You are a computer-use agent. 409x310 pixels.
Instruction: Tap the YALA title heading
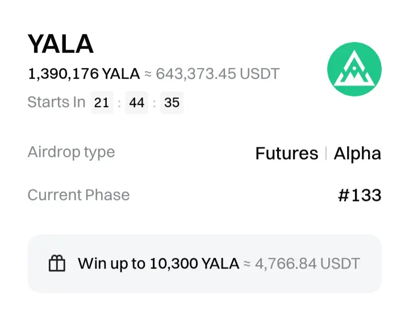(61, 44)
